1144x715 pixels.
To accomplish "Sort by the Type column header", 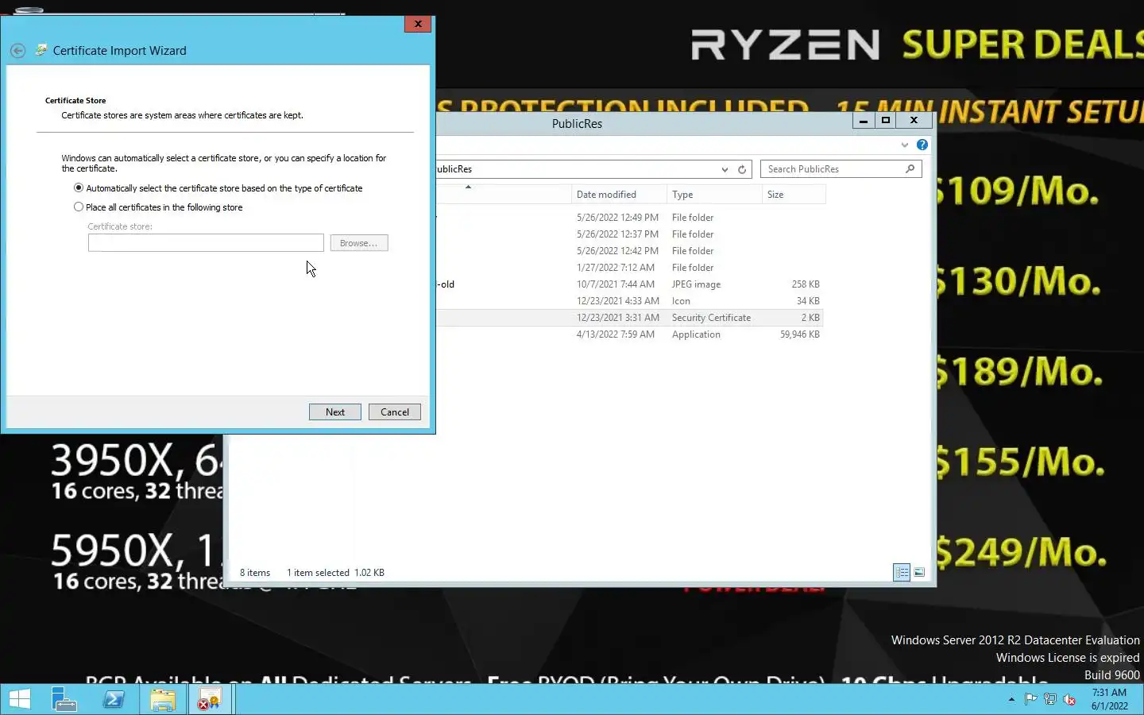I will point(714,195).
